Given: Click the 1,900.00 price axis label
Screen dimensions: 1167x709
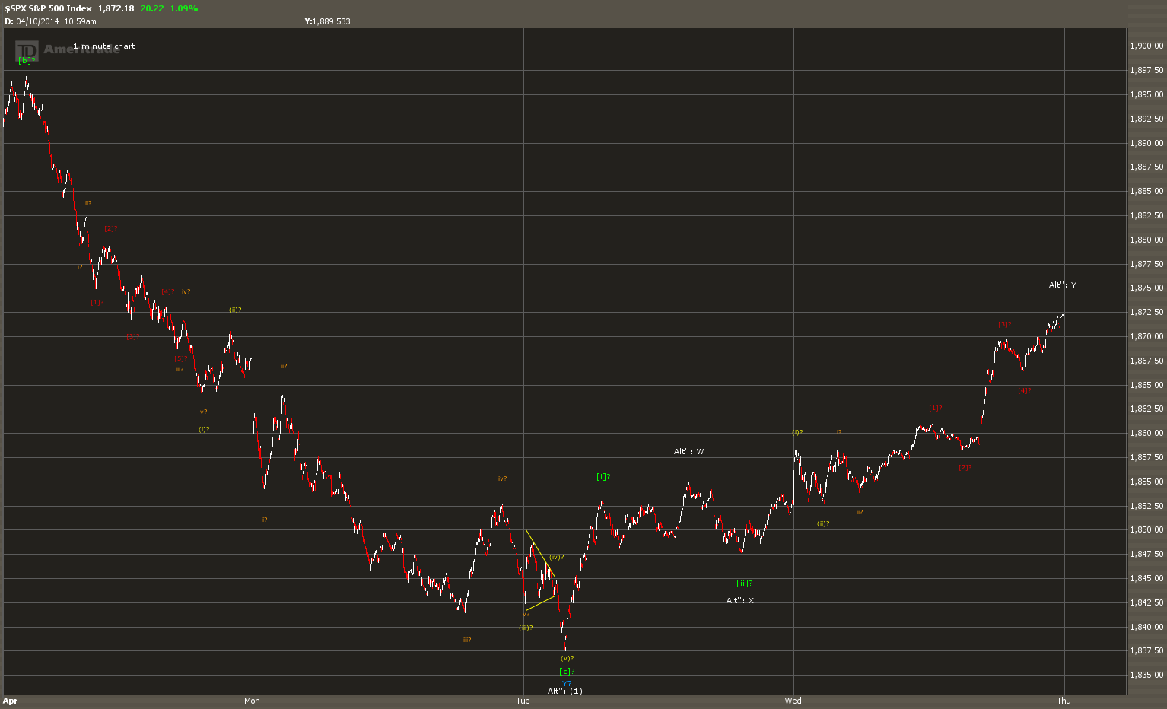Looking at the screenshot, I should coord(1147,46).
